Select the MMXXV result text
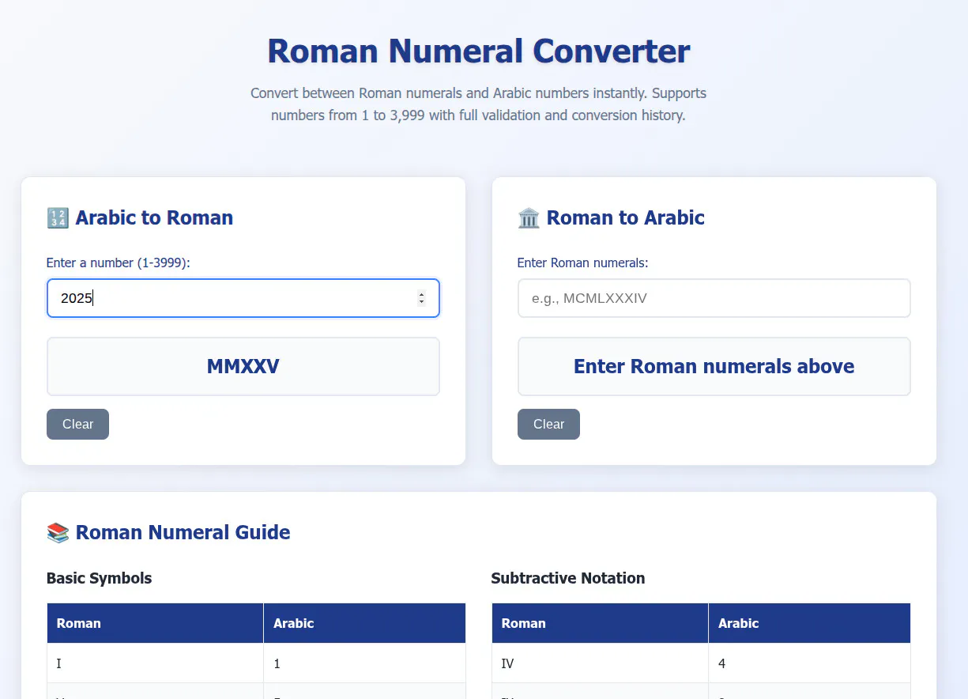This screenshot has width=968, height=699. [x=243, y=366]
